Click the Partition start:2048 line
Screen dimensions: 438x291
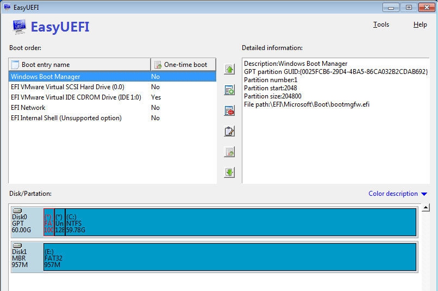coord(271,88)
